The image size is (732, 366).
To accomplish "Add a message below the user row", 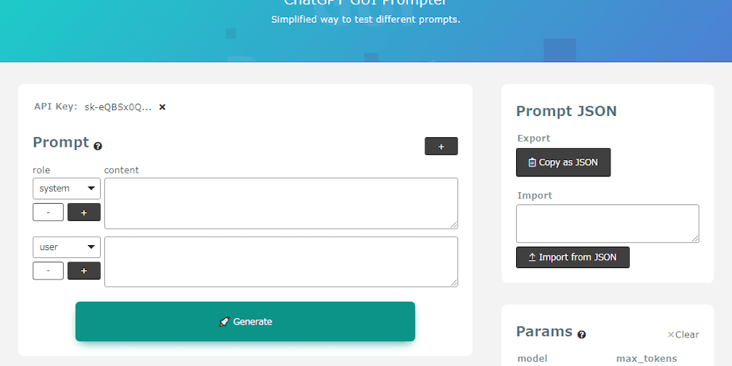I will click(x=84, y=271).
